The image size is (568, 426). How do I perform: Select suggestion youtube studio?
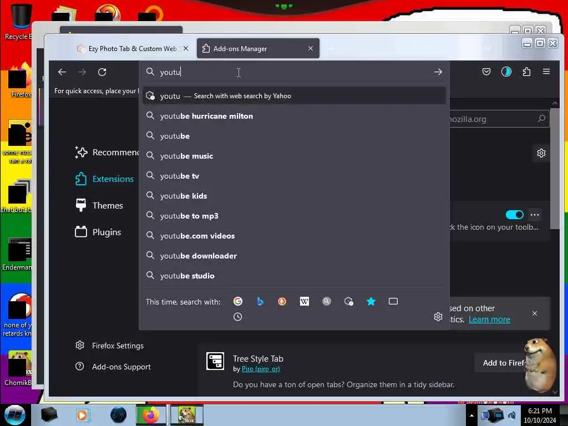tap(294, 275)
